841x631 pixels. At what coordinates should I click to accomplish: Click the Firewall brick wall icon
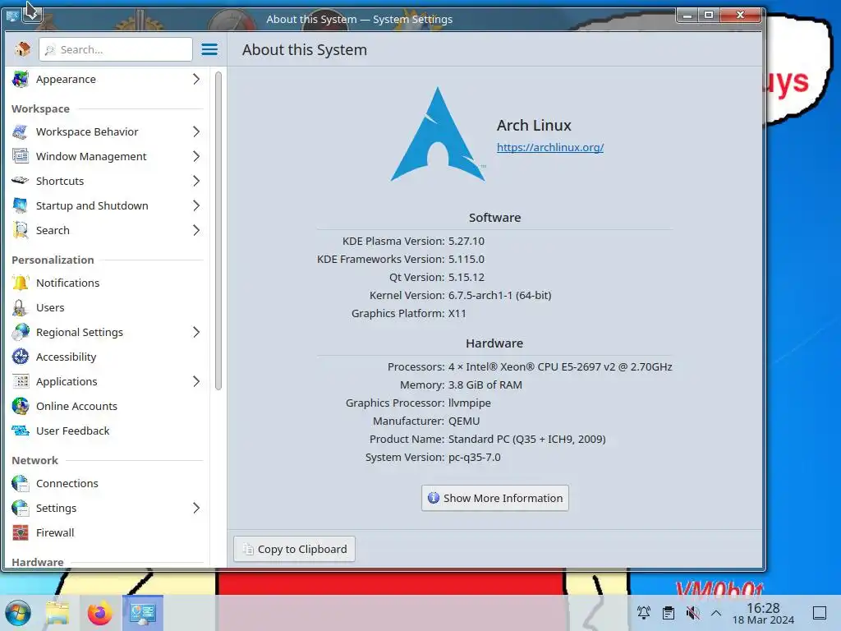click(21, 532)
